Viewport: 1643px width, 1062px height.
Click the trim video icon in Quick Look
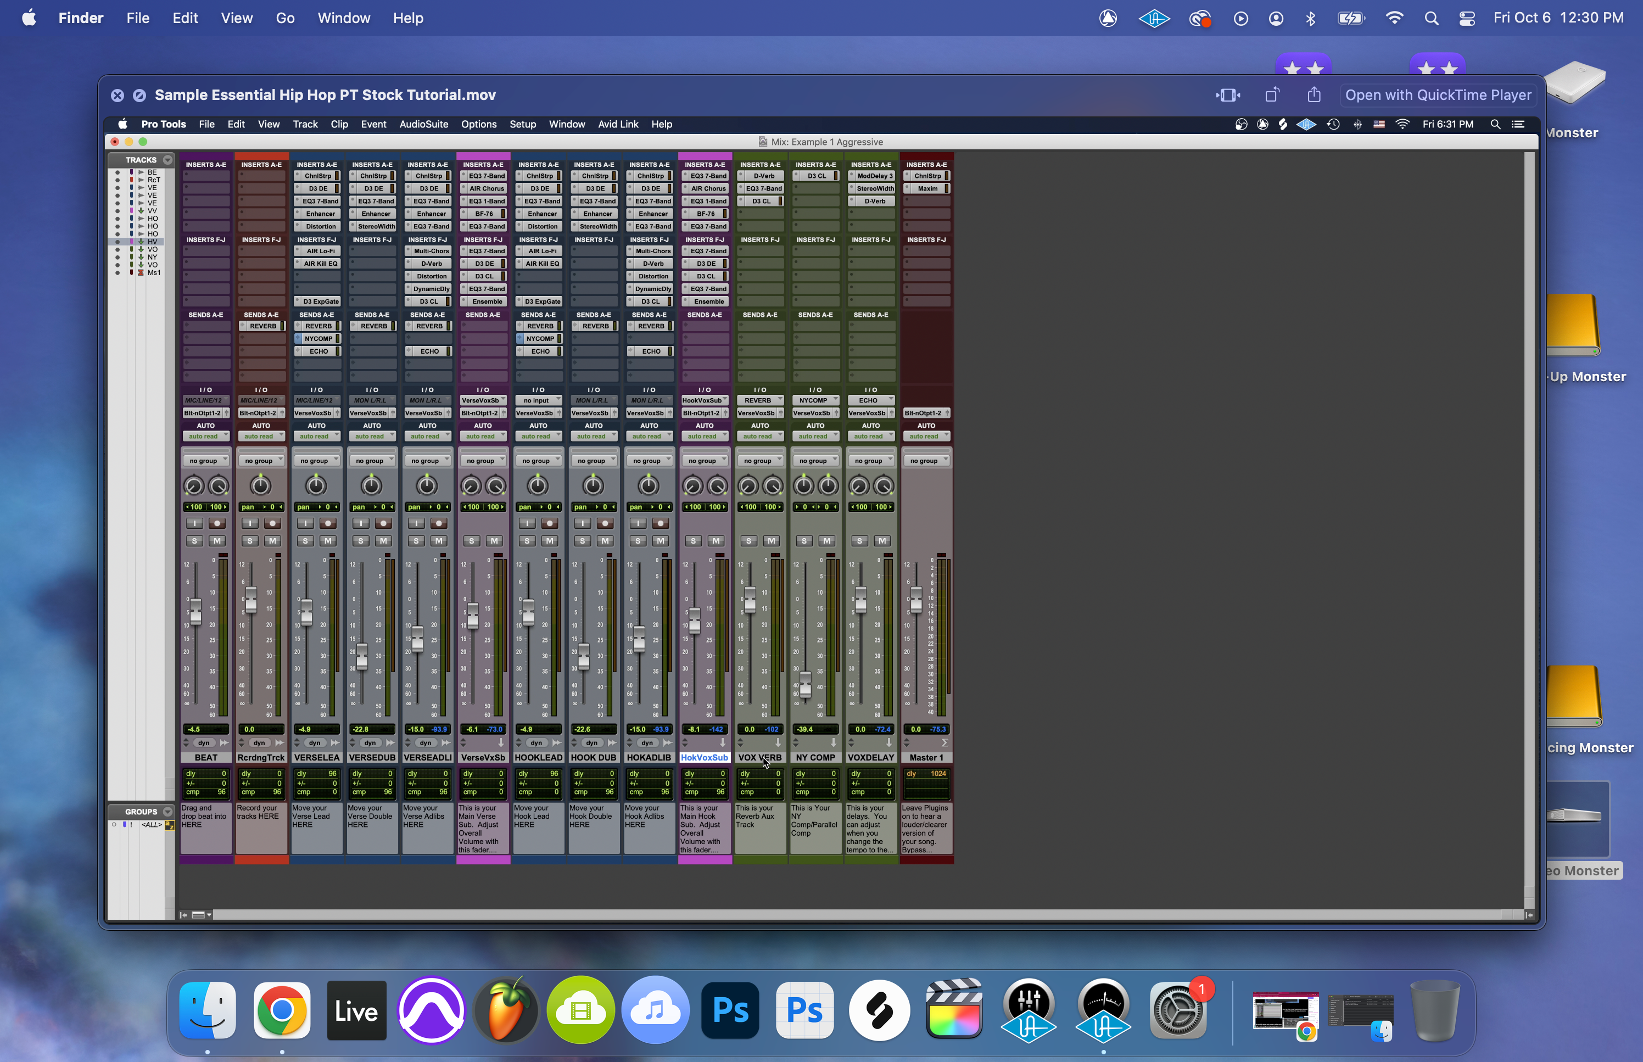point(1228,95)
